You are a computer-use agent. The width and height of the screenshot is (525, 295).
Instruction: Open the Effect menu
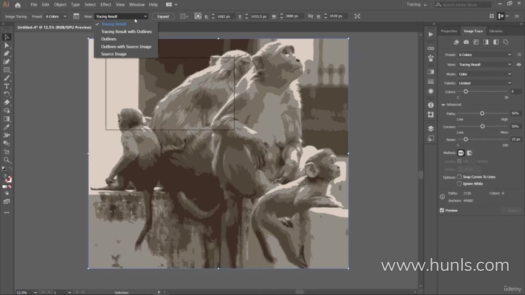pyautogui.click(x=106, y=4)
